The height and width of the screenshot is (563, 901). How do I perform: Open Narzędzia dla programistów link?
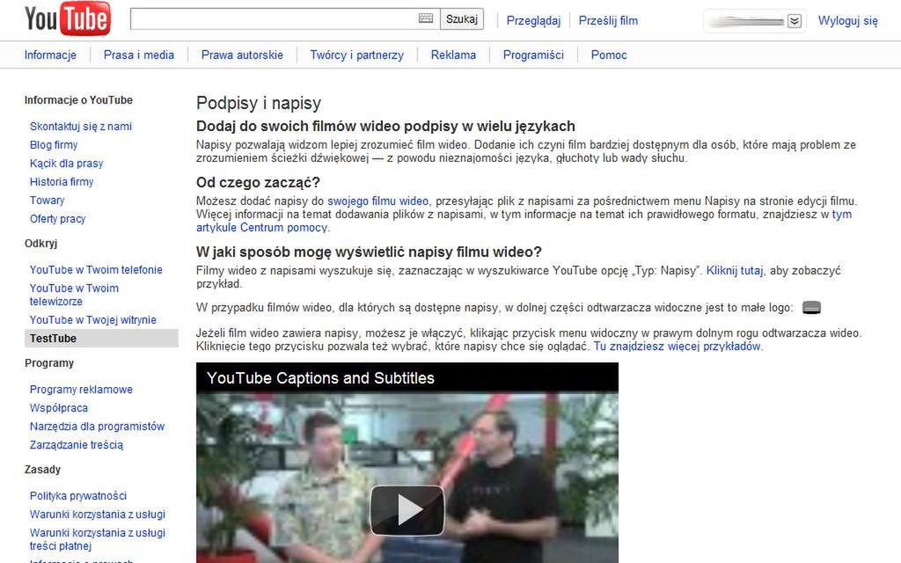tap(97, 427)
